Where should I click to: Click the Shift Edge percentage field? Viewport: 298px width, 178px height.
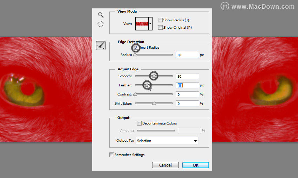(x=187, y=104)
